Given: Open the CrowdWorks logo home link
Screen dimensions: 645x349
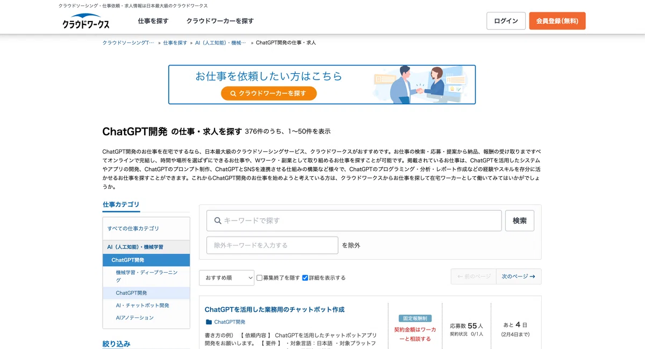Looking at the screenshot, I should click(86, 21).
